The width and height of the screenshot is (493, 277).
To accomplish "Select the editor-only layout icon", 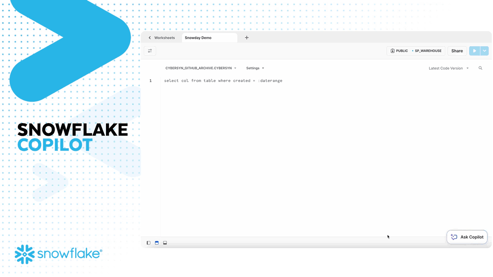I will pos(148,243).
